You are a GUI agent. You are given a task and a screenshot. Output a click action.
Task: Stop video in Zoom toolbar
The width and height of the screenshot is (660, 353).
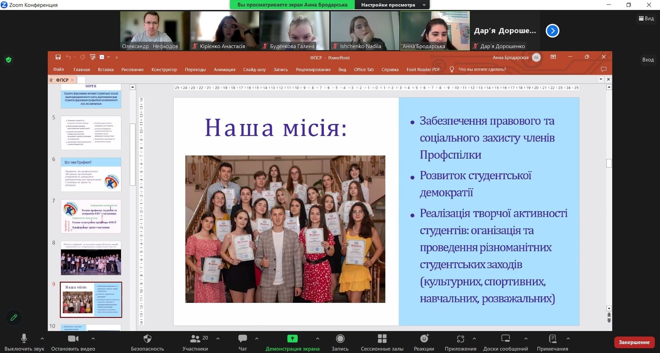tap(73, 342)
